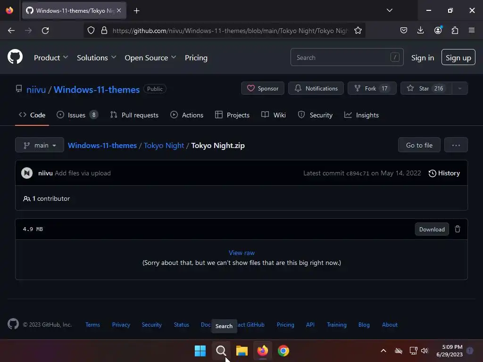
Task: Select the Code tab
Action: point(32,115)
